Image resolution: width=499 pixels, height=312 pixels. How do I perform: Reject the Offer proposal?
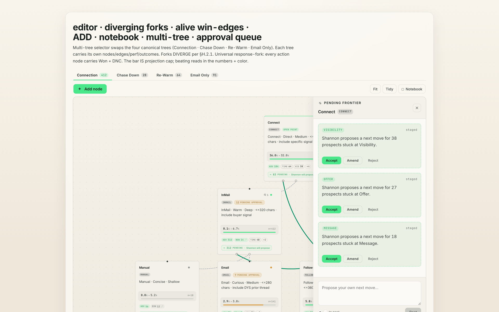pos(373,210)
